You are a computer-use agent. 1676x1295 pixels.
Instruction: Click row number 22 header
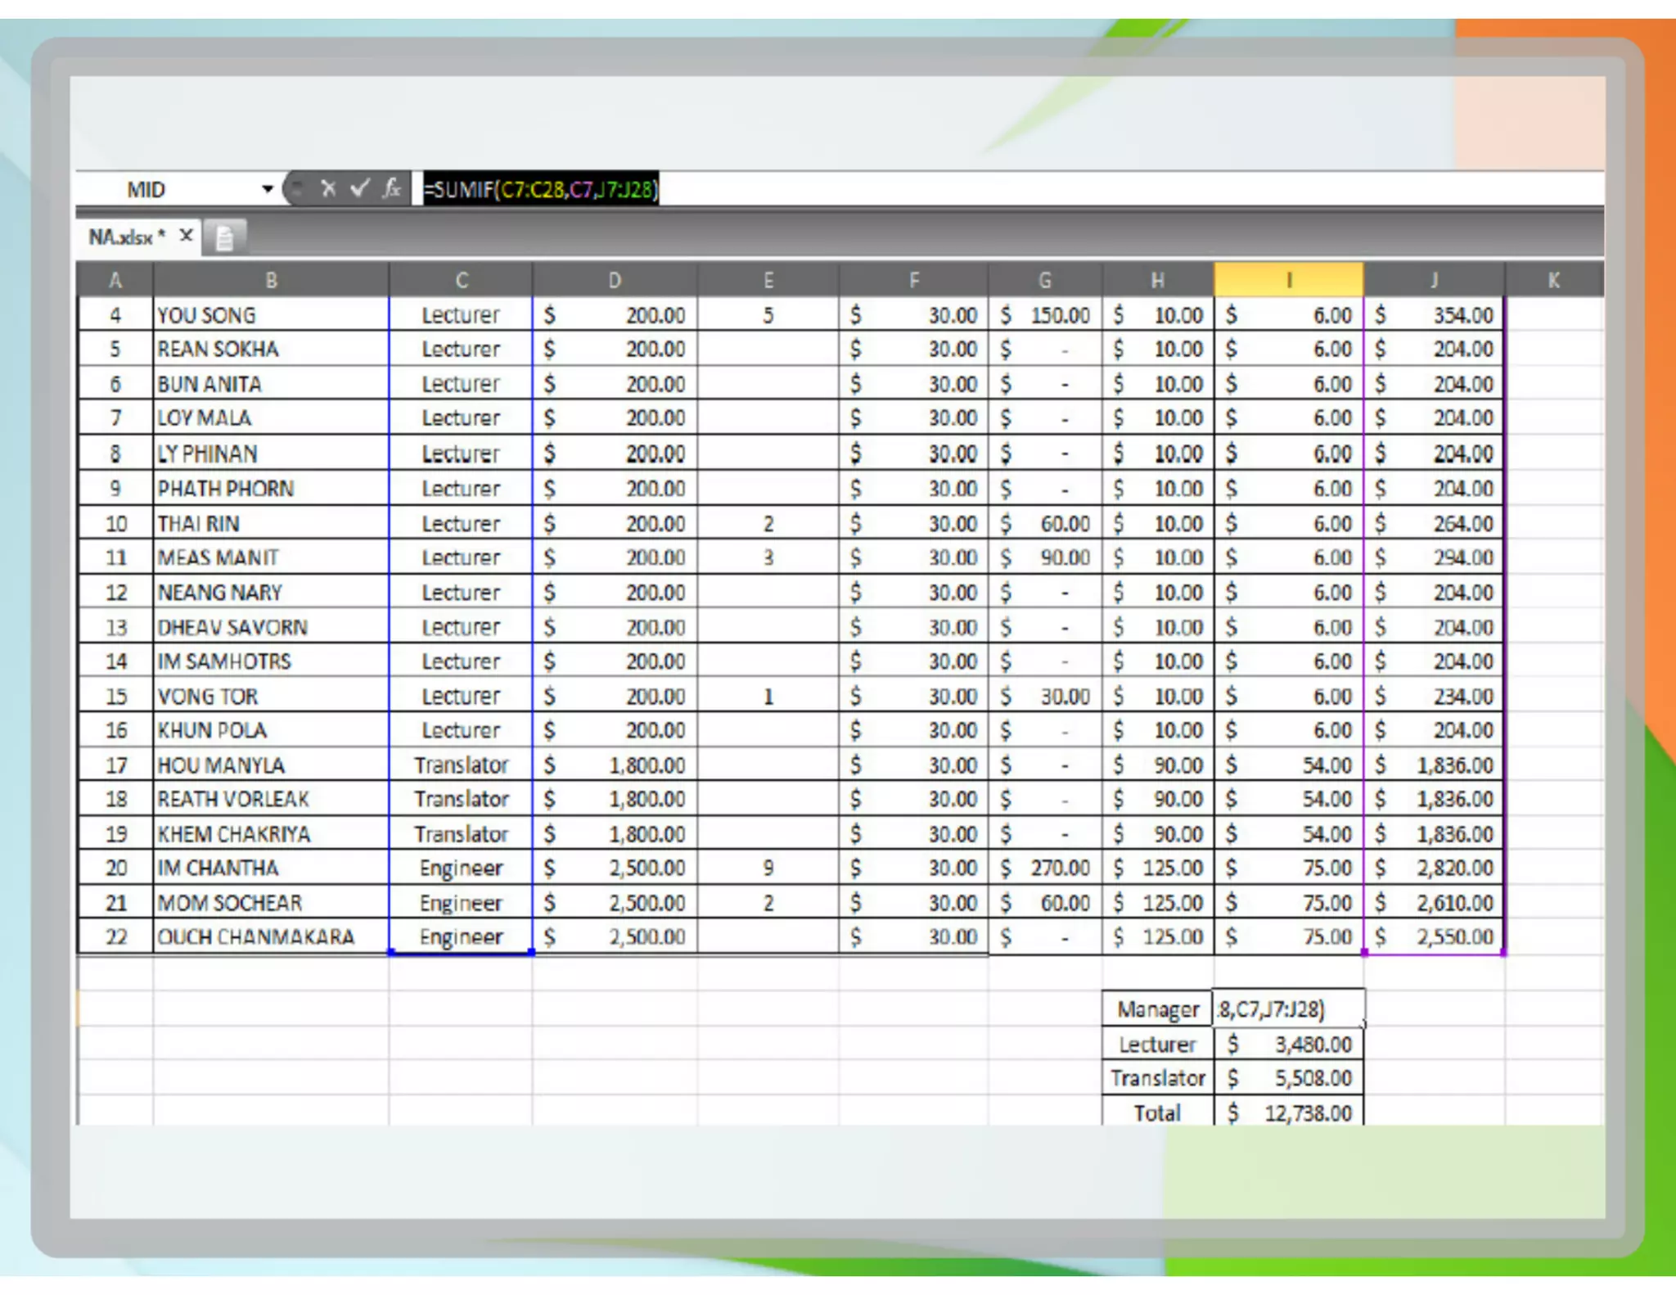click(x=115, y=937)
